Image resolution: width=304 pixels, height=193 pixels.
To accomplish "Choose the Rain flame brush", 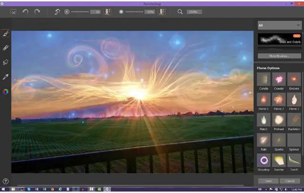I will pos(264,140).
